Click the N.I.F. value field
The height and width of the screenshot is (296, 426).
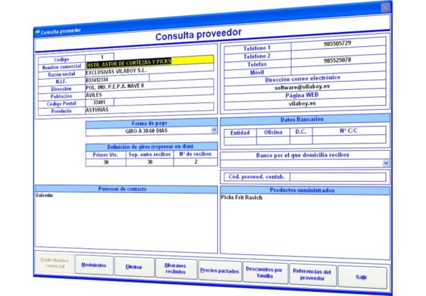117,79
